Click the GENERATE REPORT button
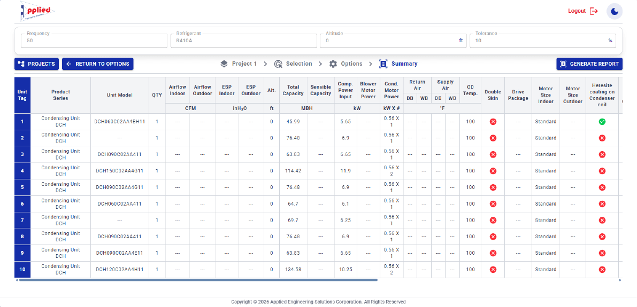637x307 pixels. pyautogui.click(x=589, y=64)
